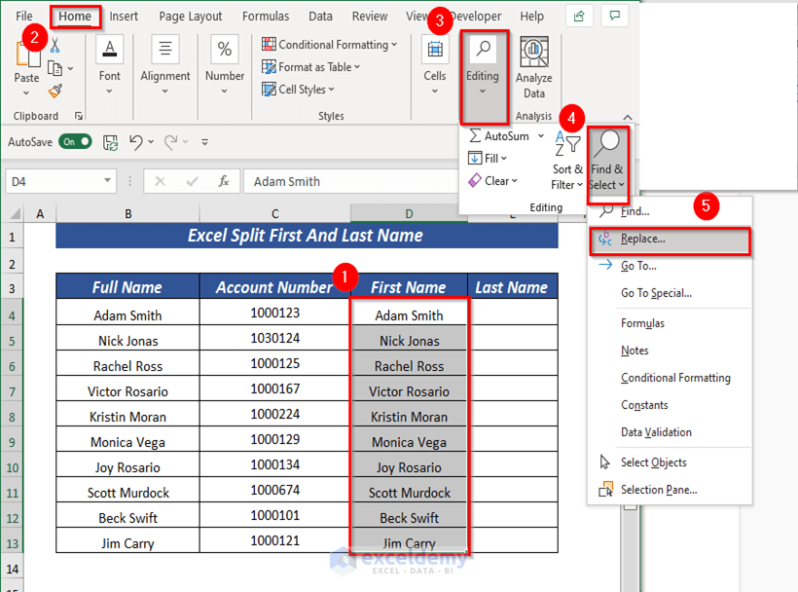Choose Replace... from the menu
The height and width of the screenshot is (592, 798).
click(x=642, y=239)
